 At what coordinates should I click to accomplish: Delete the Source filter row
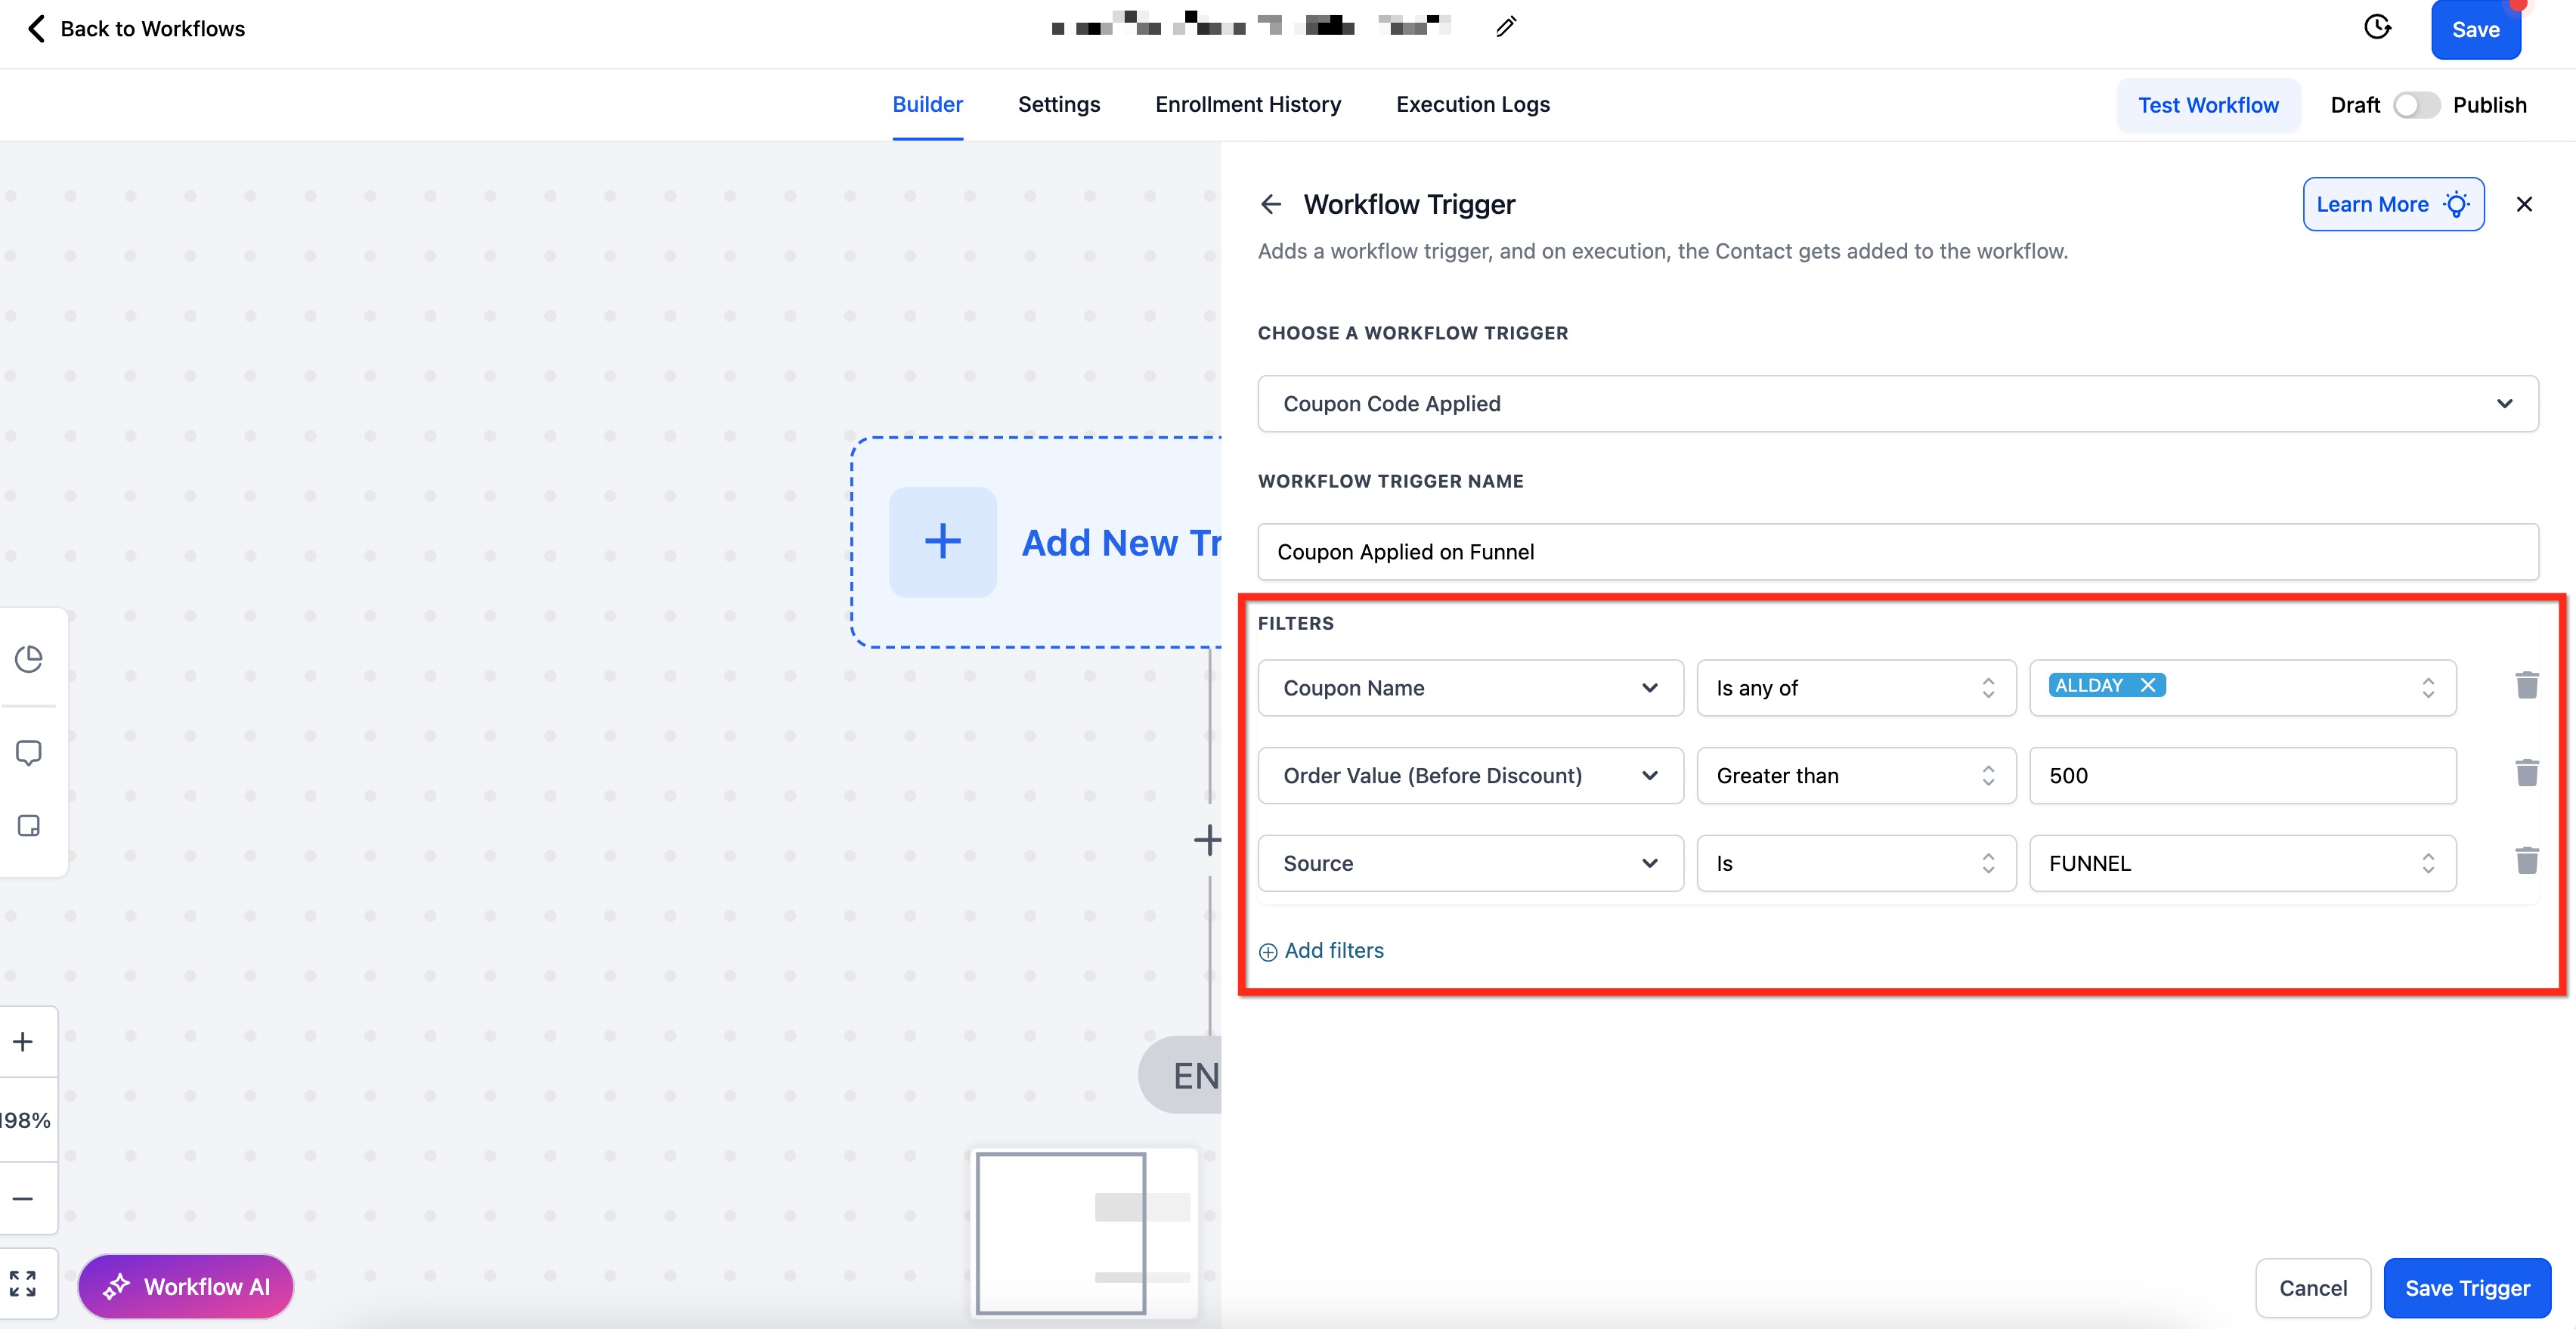(x=2526, y=861)
